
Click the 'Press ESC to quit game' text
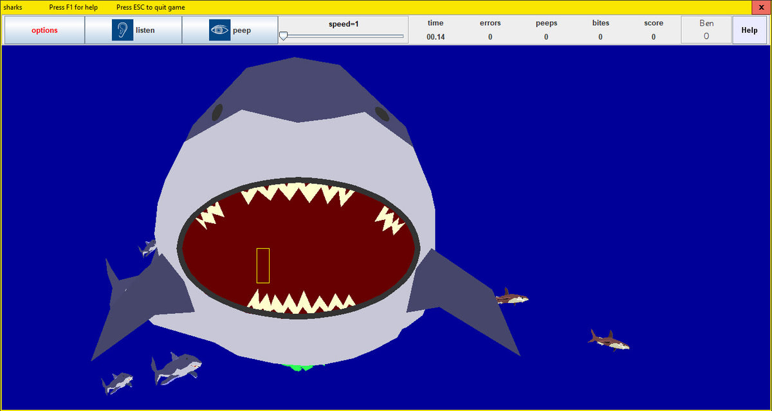(151, 8)
